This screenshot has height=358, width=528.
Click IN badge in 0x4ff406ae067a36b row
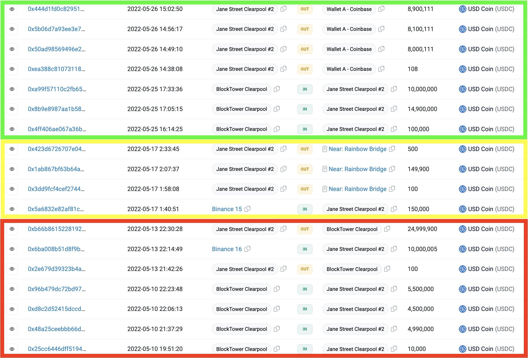click(305, 129)
